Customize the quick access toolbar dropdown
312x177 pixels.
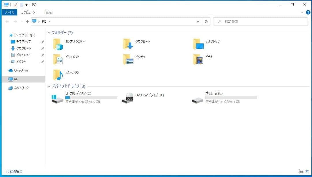point(26,5)
